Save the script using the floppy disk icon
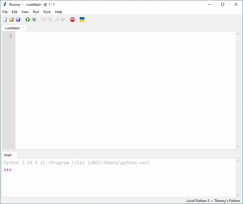Screen dimensions: 243x204 click(18, 19)
